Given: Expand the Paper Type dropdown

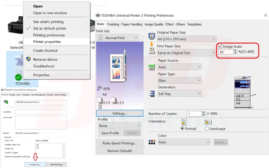Looking at the screenshot, I should (x=180, y=80).
